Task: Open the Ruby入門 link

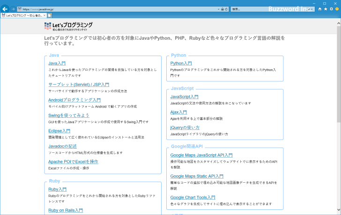Action: [x=58, y=189]
